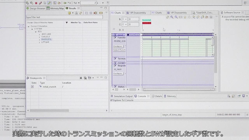
Task: Click the refresh icon in Charts toolbar
Action: click(x=168, y=17)
